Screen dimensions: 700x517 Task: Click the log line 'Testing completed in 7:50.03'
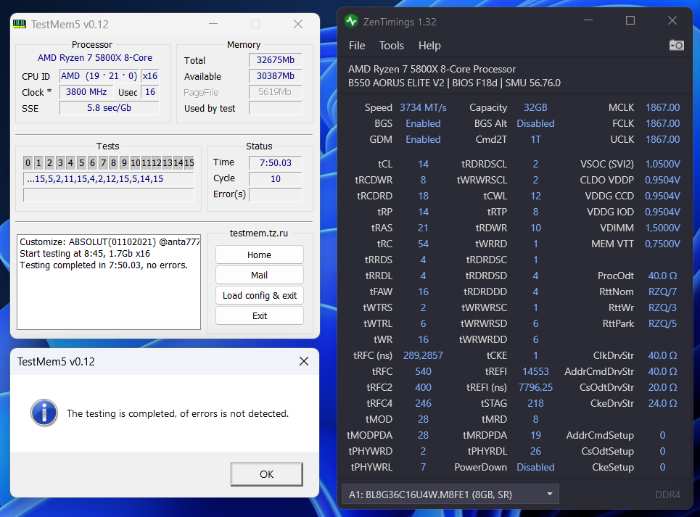pyautogui.click(x=104, y=265)
